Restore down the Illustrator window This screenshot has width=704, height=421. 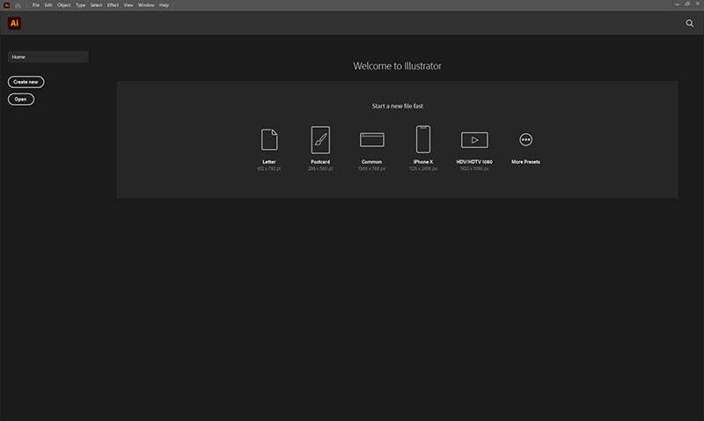pyautogui.click(x=687, y=4)
